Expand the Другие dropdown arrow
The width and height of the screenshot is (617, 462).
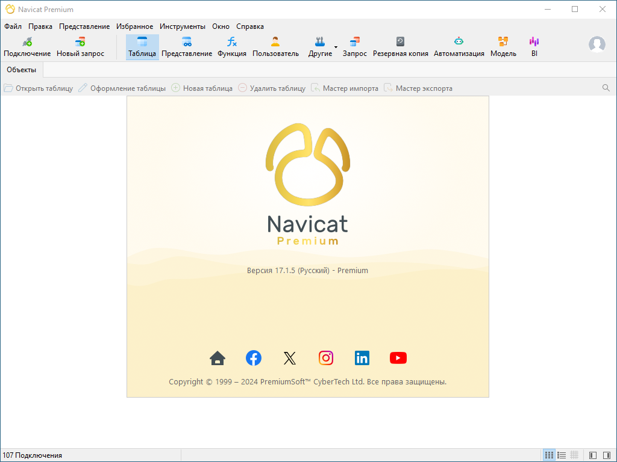[336, 47]
